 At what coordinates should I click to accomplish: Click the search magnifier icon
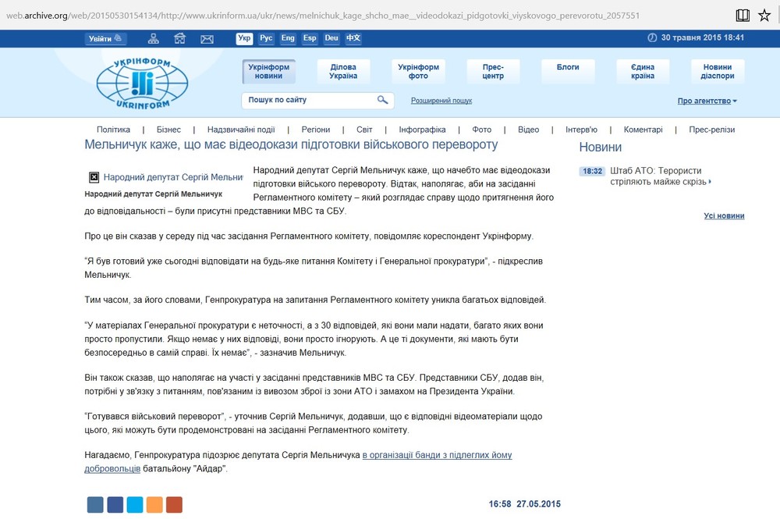383,100
